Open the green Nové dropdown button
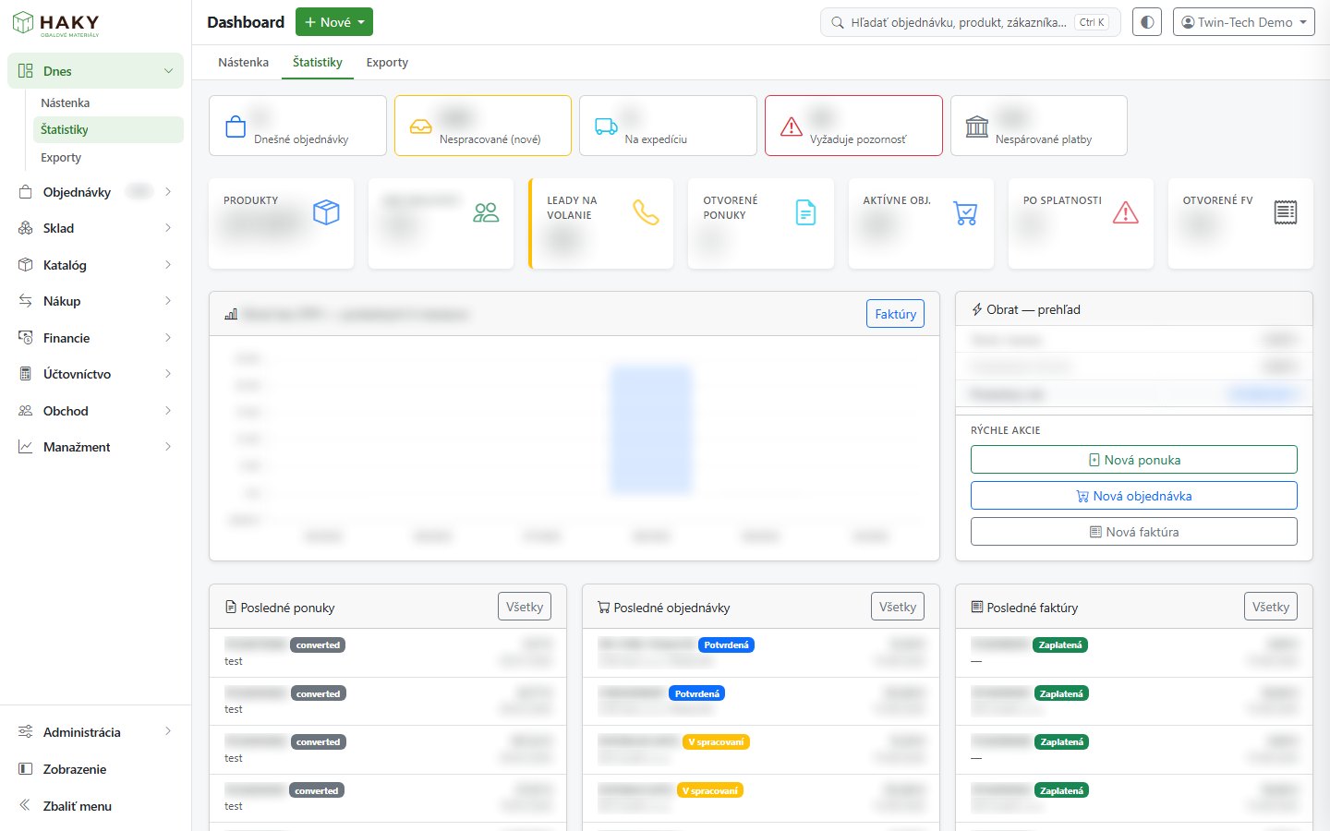Viewport: 1330px width, 831px height. pos(334,22)
